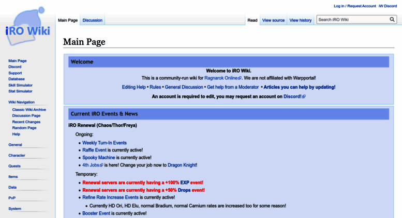Launch the Skill Simulator link

(20, 85)
